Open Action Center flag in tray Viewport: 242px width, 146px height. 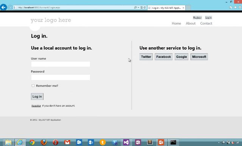223,143
